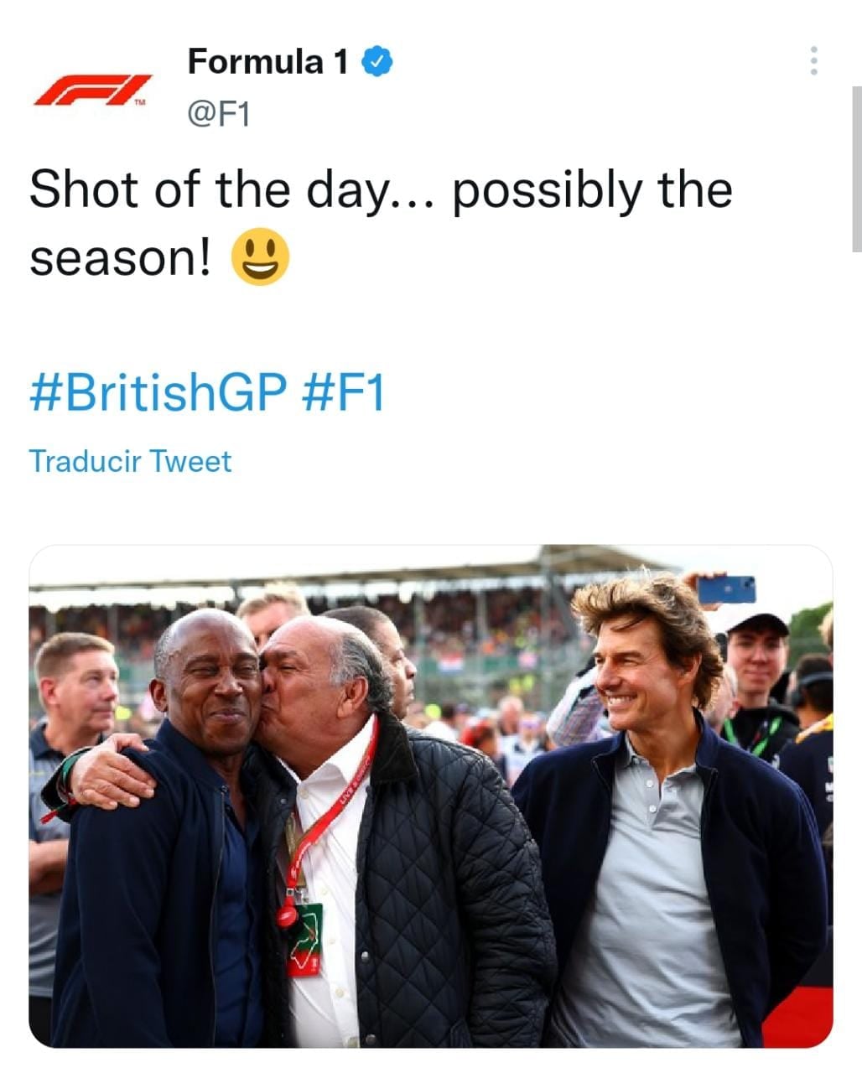Open the Formula 1 display name
Screen dimensions: 862x1073
coord(267,61)
